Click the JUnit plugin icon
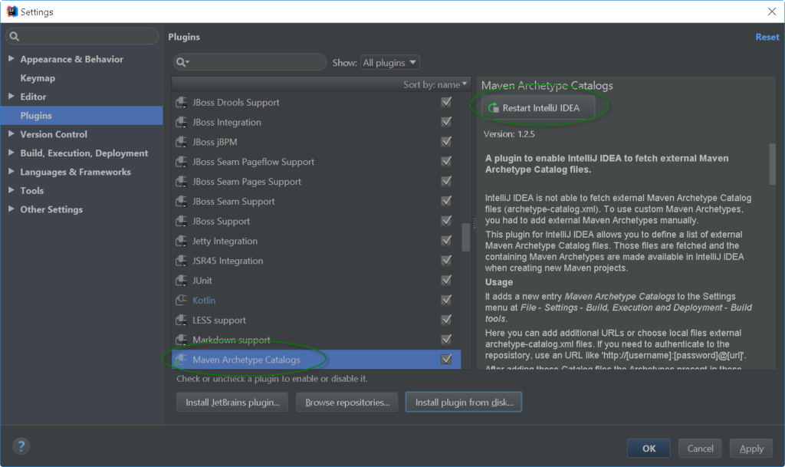The image size is (785, 467). pyautogui.click(x=181, y=281)
